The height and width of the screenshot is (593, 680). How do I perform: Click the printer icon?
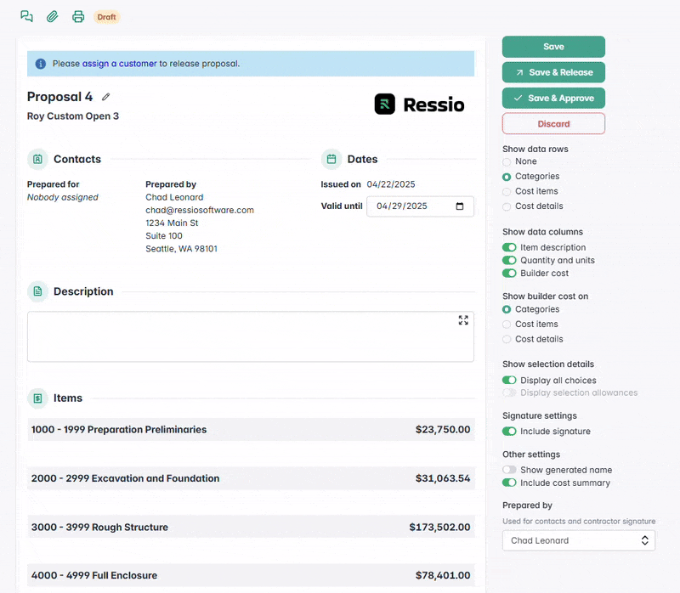pos(78,16)
